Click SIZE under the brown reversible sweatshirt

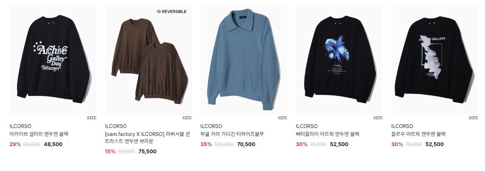tap(187, 118)
